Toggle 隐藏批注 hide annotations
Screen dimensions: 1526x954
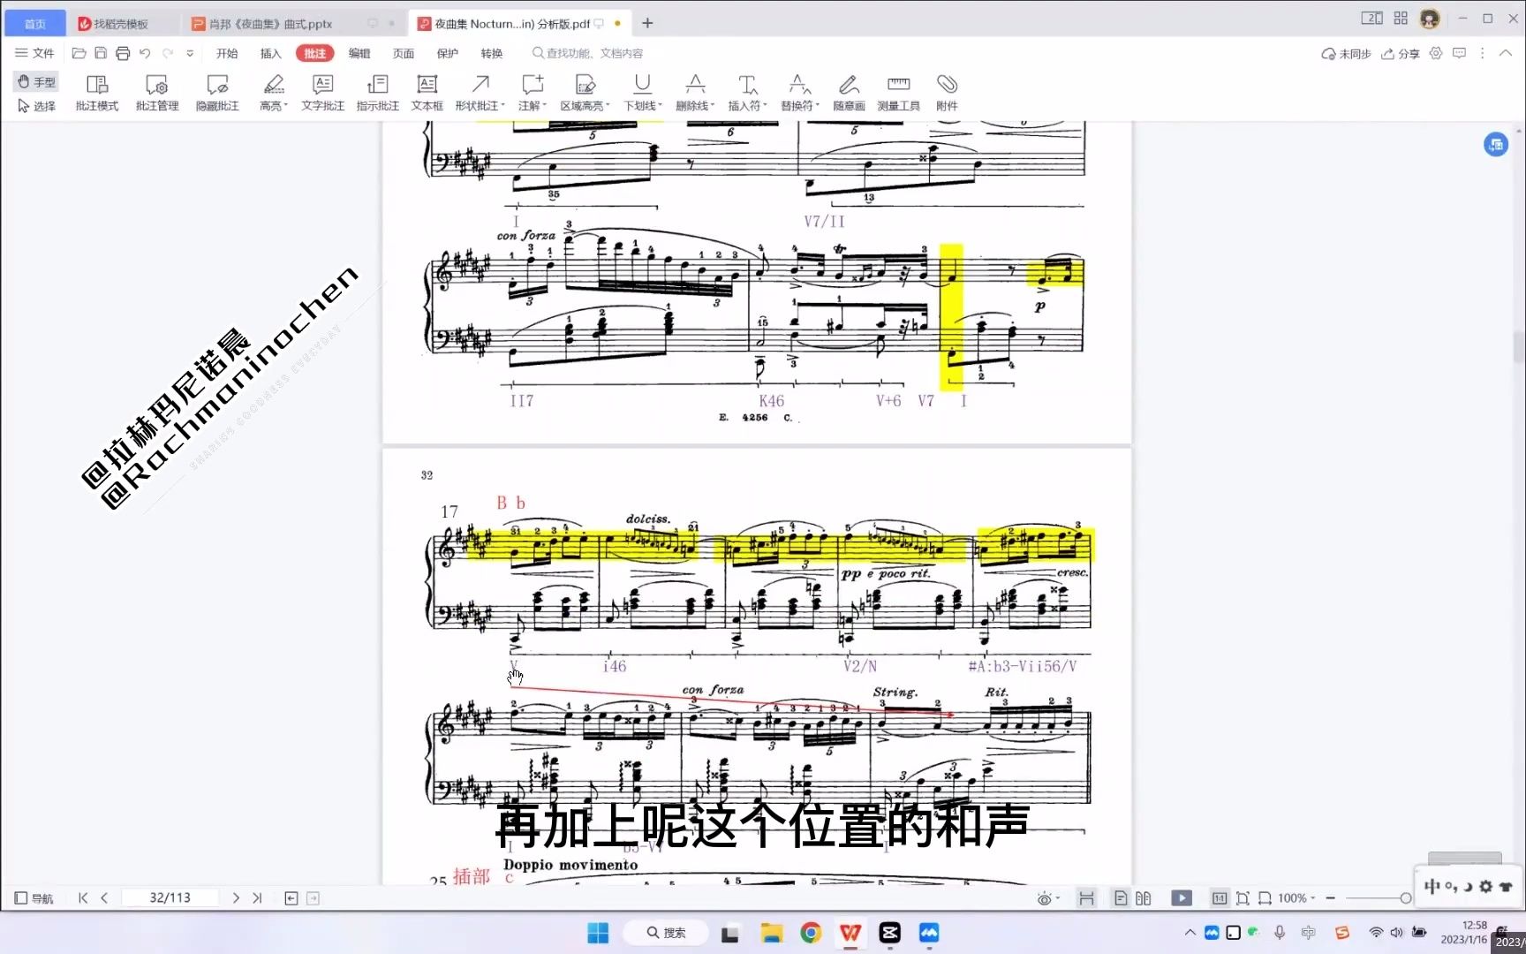[x=217, y=94]
